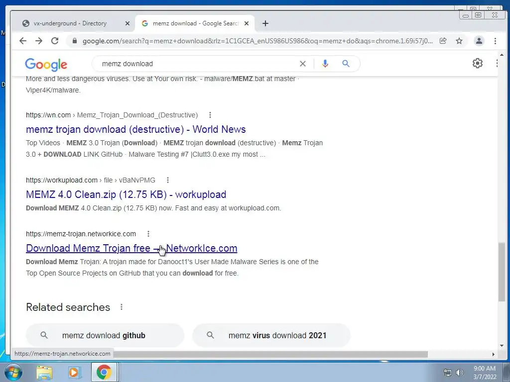This screenshot has height=382, width=510.
Task: Click the Viper4K/malware snippet text
Action: pos(53,90)
